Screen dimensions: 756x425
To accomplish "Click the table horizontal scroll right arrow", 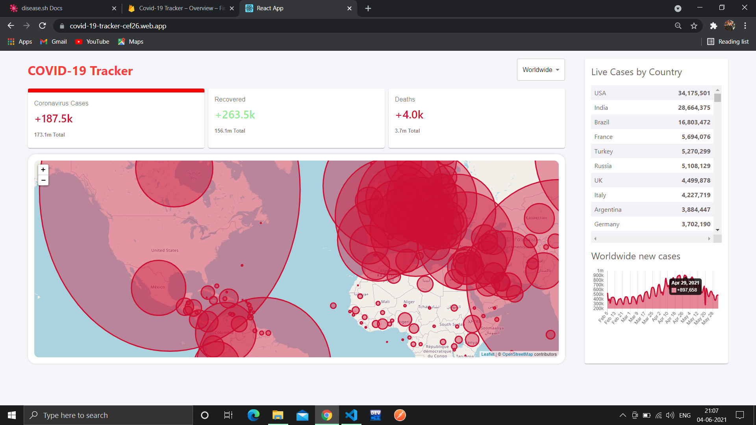I will 709,239.
